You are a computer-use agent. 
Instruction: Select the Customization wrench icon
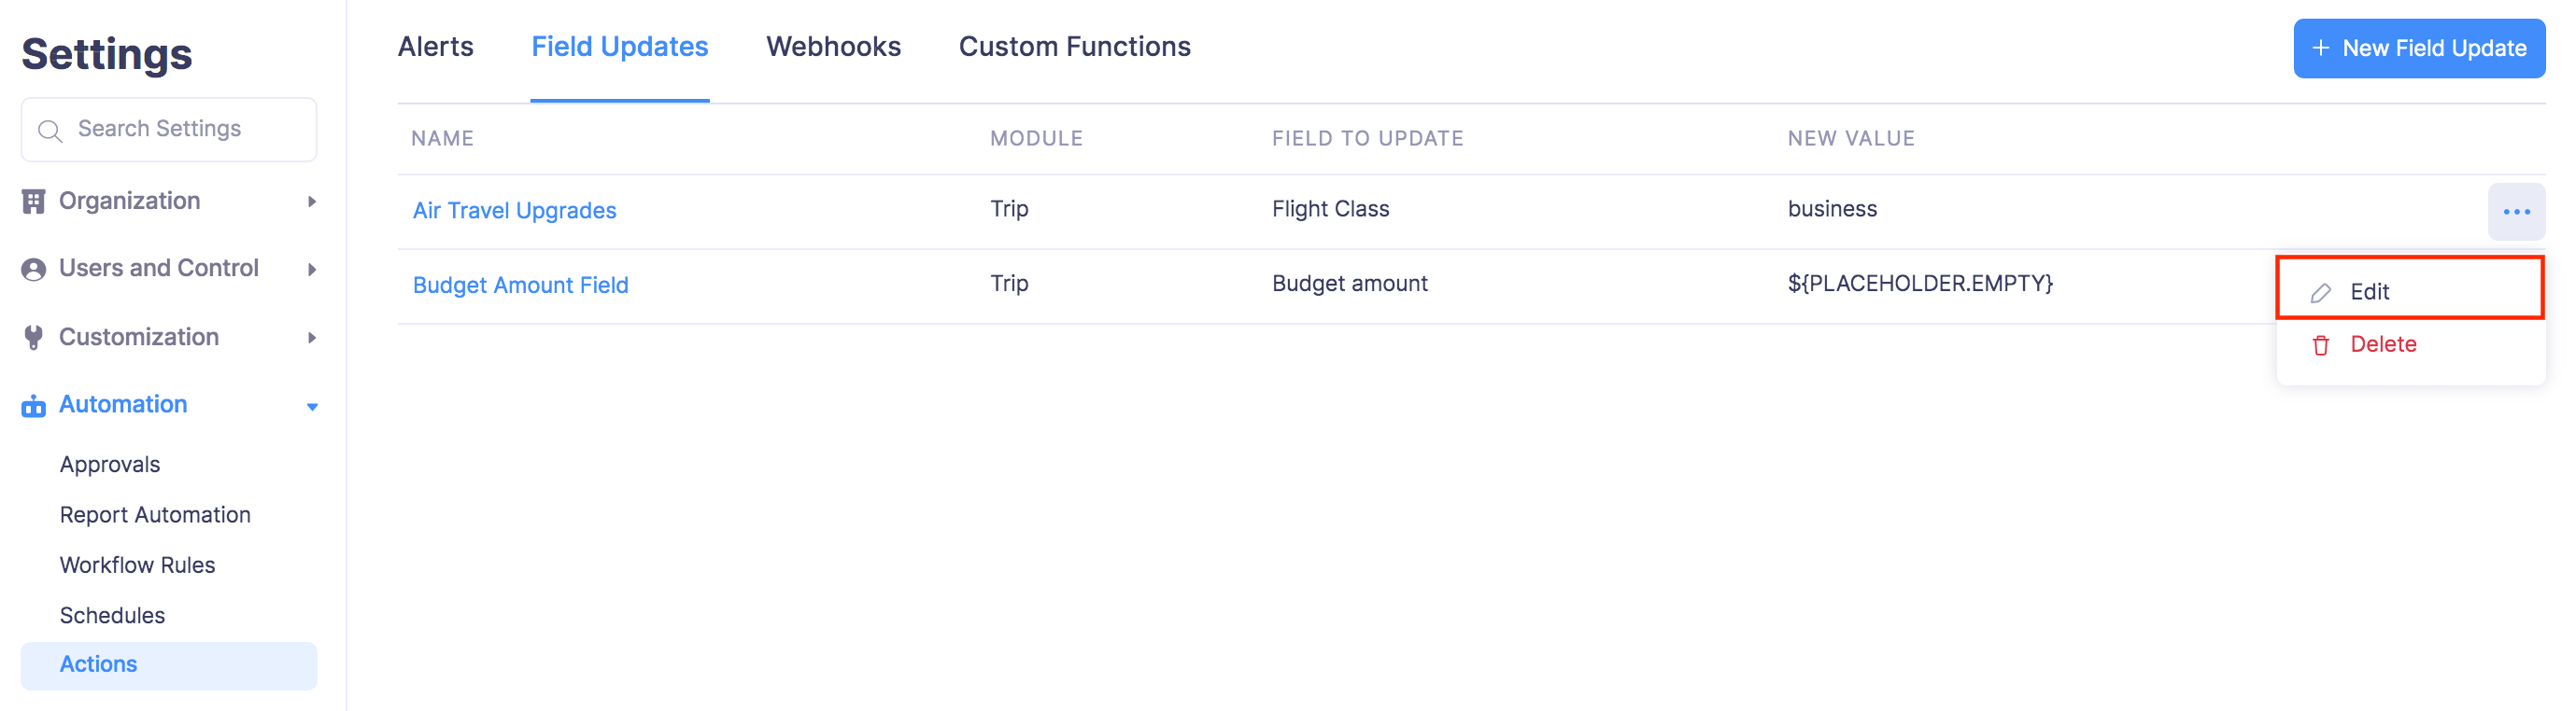coord(33,337)
